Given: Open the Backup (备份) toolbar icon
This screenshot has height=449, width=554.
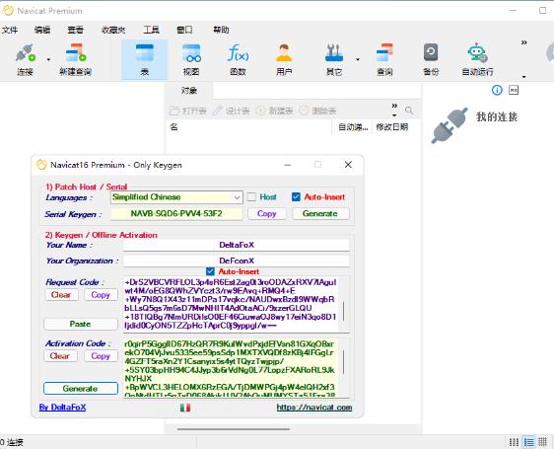Looking at the screenshot, I should pyautogui.click(x=431, y=53).
